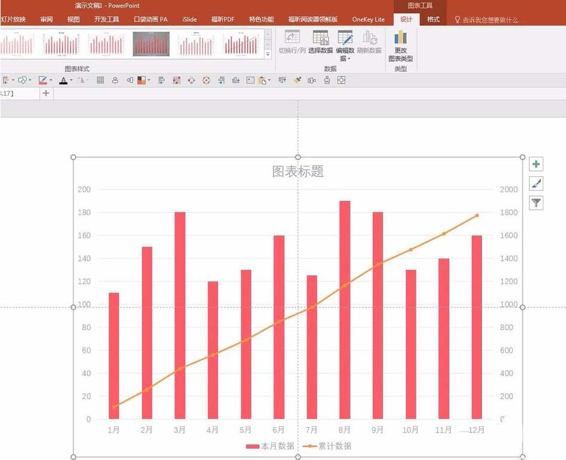Open the 编辑数据 dropdown arrow
566x460 pixels.
pos(349,58)
